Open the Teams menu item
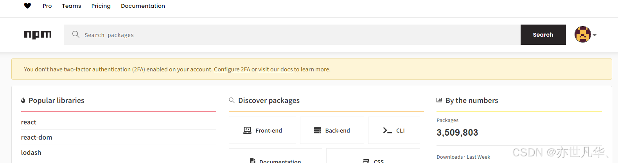Viewport: 618px width, 163px height. [72, 6]
